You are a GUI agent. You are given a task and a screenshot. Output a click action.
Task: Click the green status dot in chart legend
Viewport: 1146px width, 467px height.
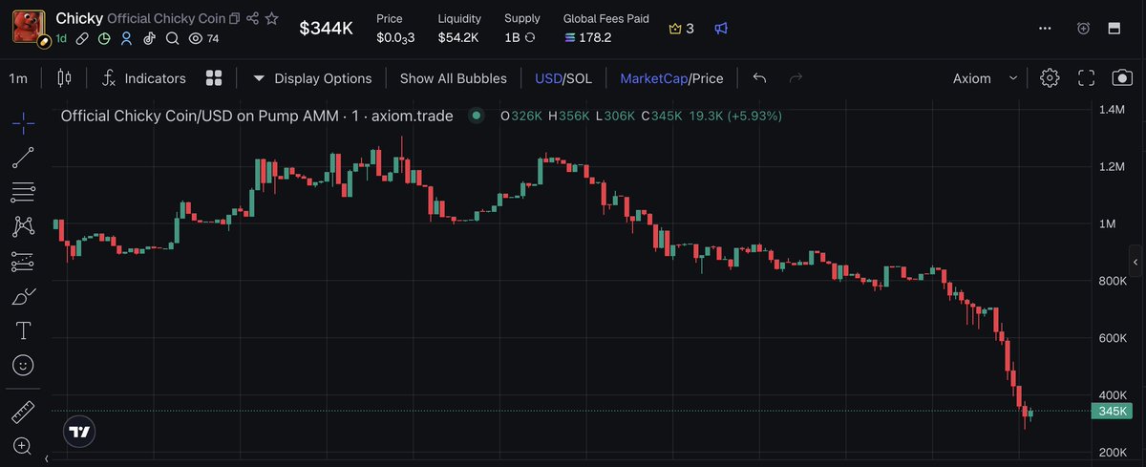click(x=476, y=117)
